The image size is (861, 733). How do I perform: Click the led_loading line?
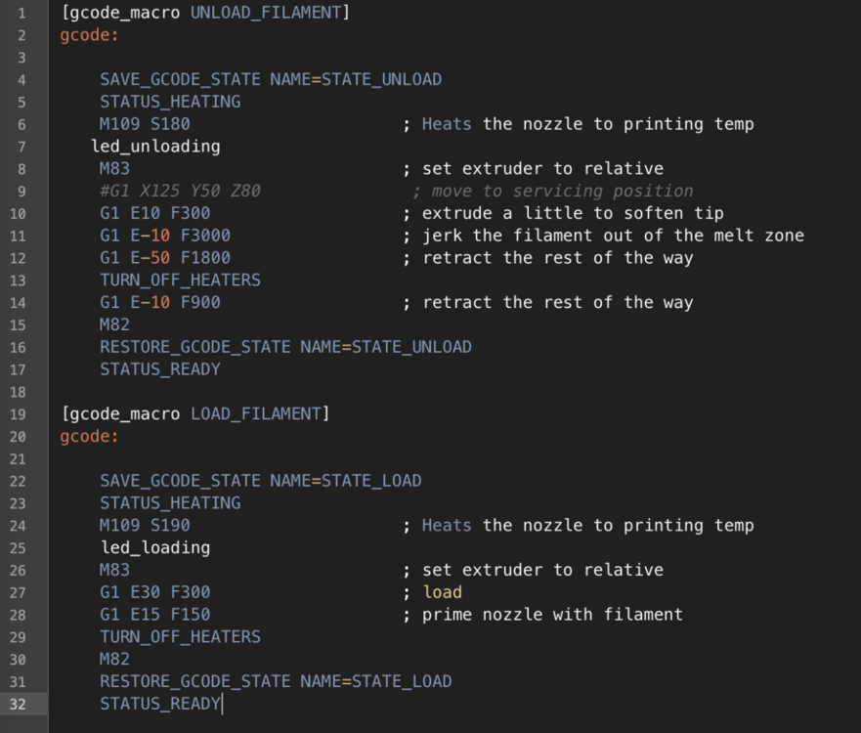(x=154, y=548)
